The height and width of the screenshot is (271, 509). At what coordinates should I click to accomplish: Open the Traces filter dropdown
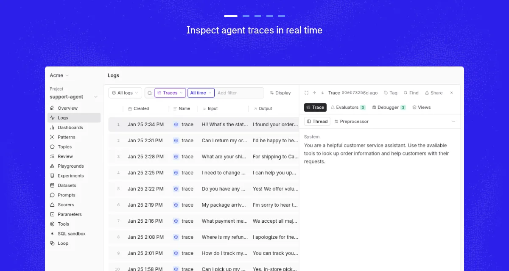click(170, 93)
